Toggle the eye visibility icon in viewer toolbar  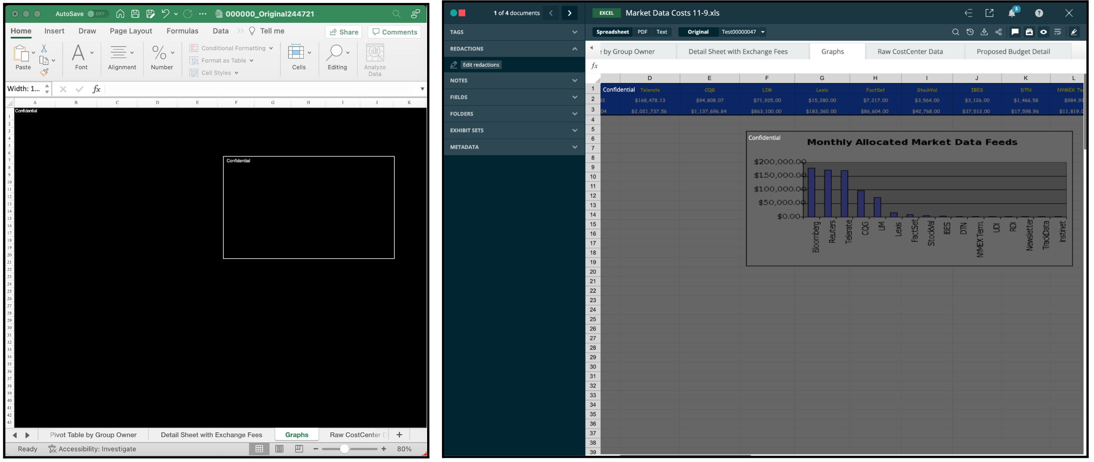pos(1044,32)
